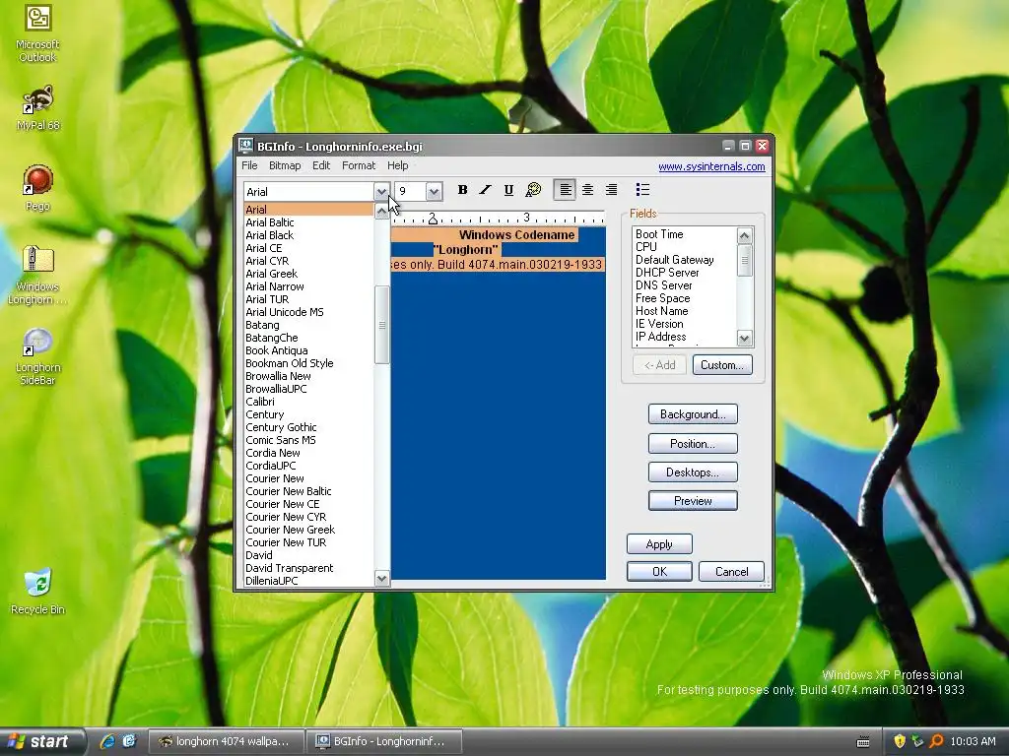The height and width of the screenshot is (756, 1009).
Task: Align text left in BGInfo toolbar
Action: coord(565,190)
